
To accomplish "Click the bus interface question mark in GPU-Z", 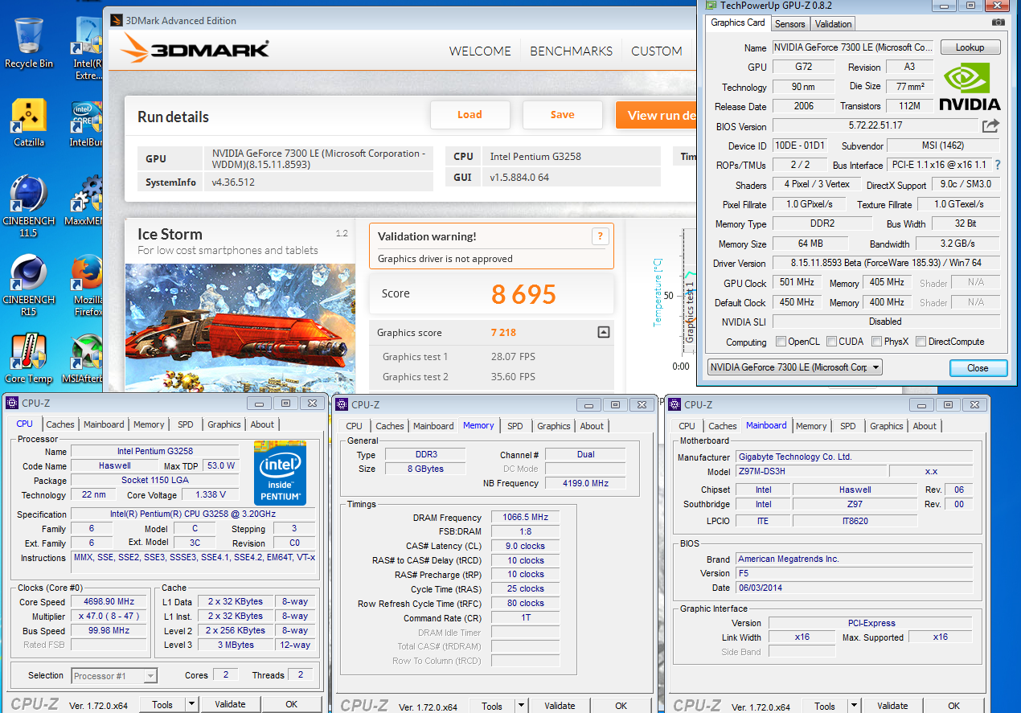I will 998,165.
